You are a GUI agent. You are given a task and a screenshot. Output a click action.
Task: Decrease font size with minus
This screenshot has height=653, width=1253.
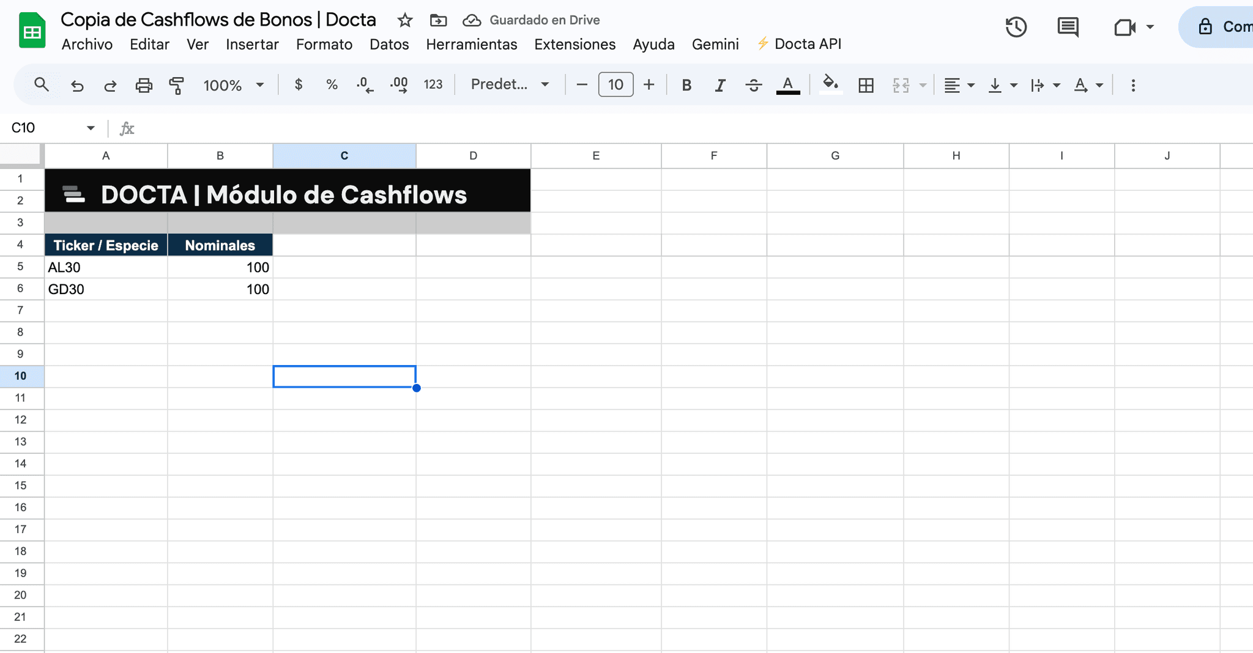tap(582, 84)
